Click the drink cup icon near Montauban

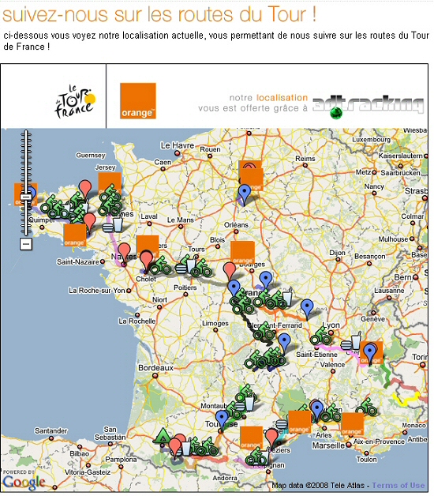pyautogui.click(x=249, y=404)
